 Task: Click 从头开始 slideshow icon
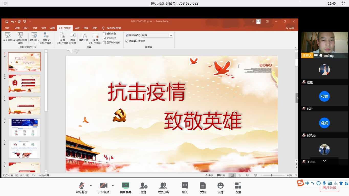[x=8, y=36]
